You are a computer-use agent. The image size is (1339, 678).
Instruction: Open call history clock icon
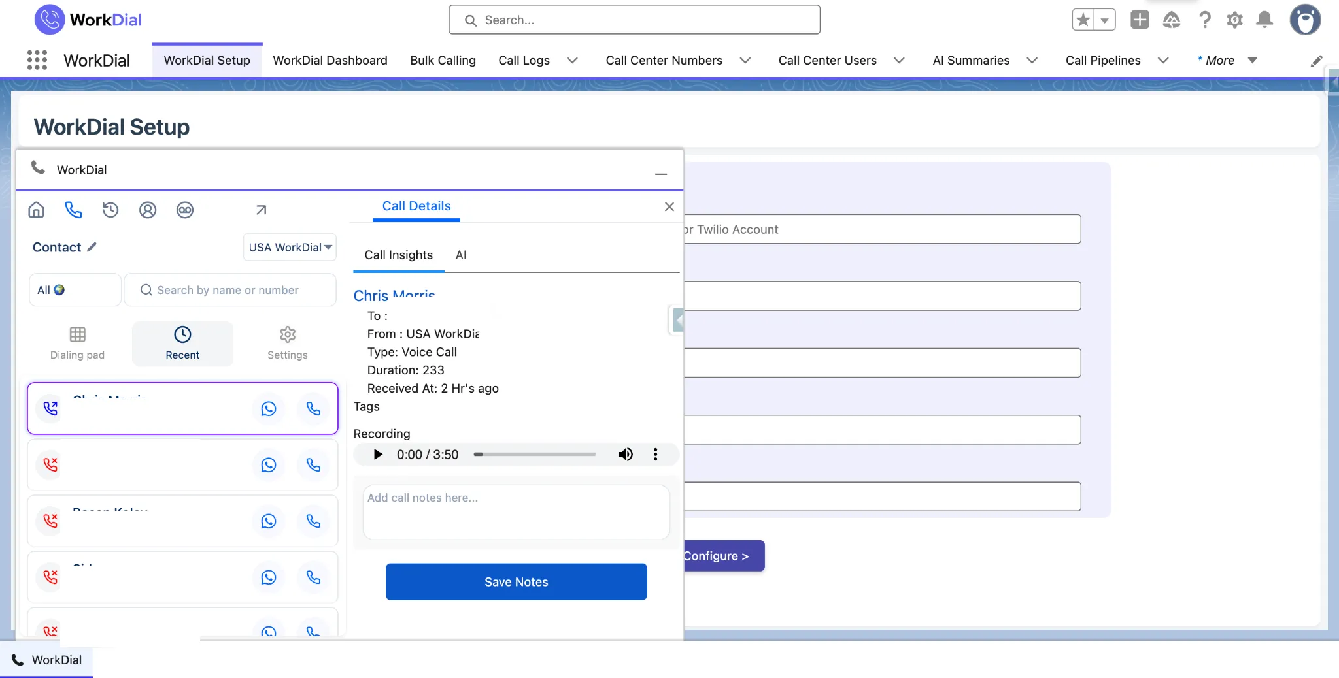coord(110,210)
